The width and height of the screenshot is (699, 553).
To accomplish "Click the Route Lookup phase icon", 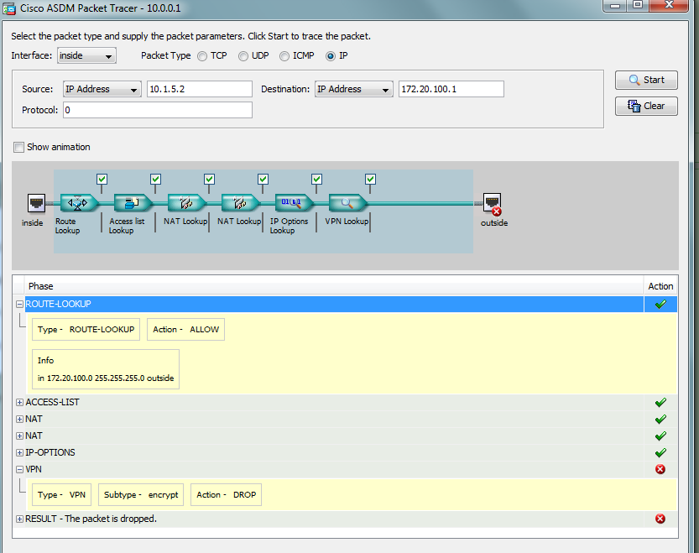I will 79,203.
